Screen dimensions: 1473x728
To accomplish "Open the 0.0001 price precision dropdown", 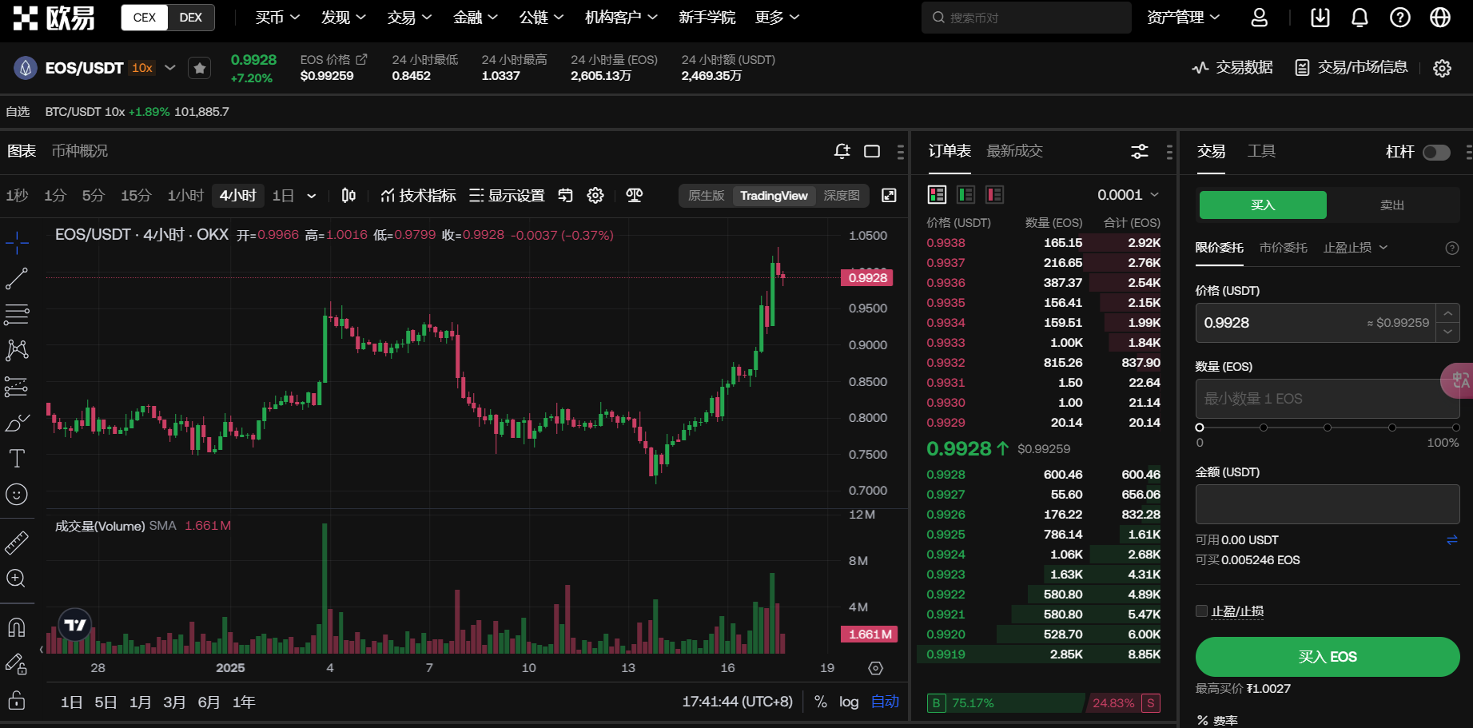I will tap(1128, 195).
